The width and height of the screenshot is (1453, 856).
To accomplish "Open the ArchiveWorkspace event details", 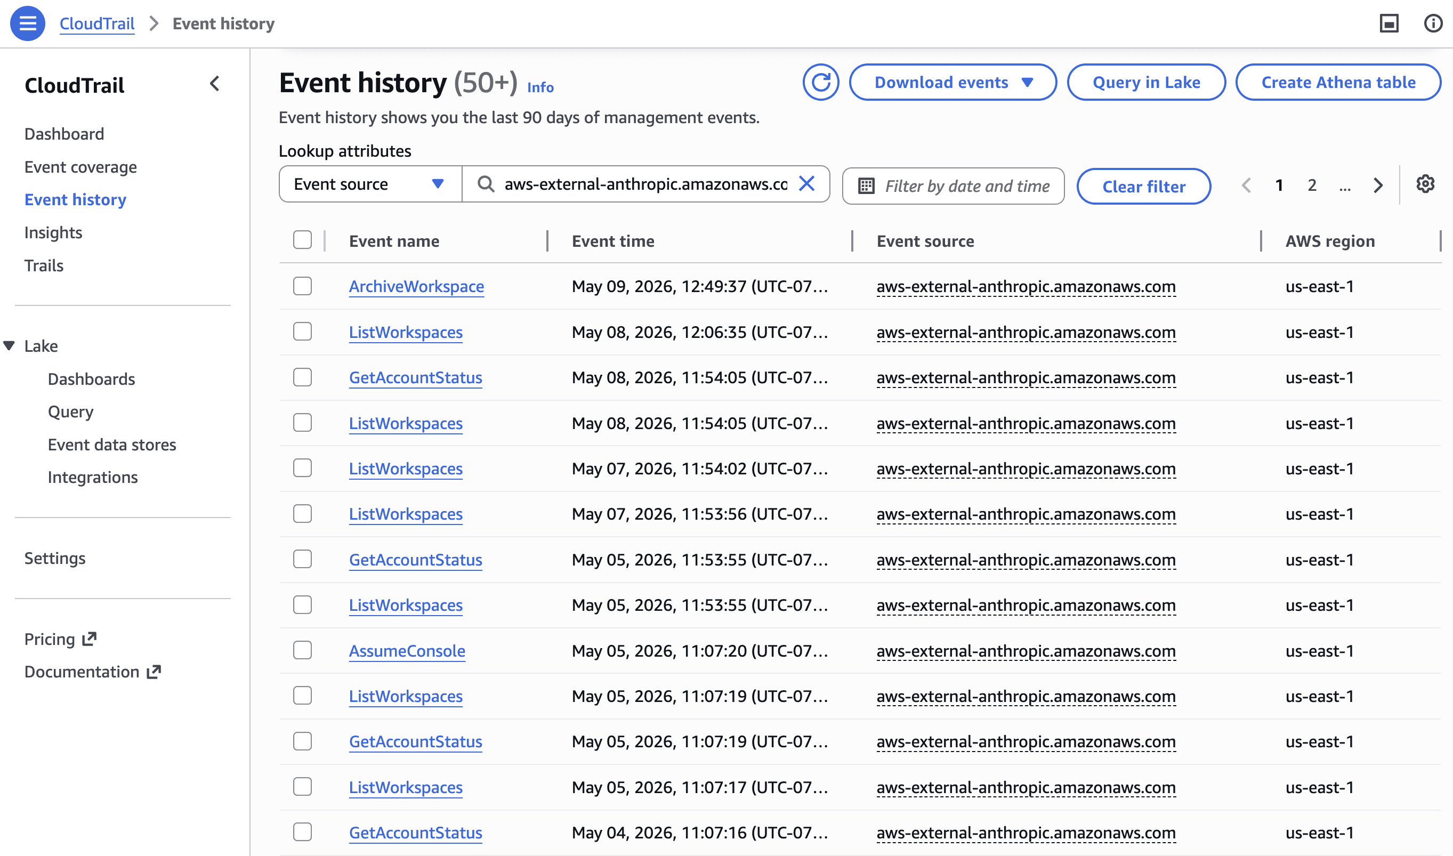I will pyautogui.click(x=416, y=286).
